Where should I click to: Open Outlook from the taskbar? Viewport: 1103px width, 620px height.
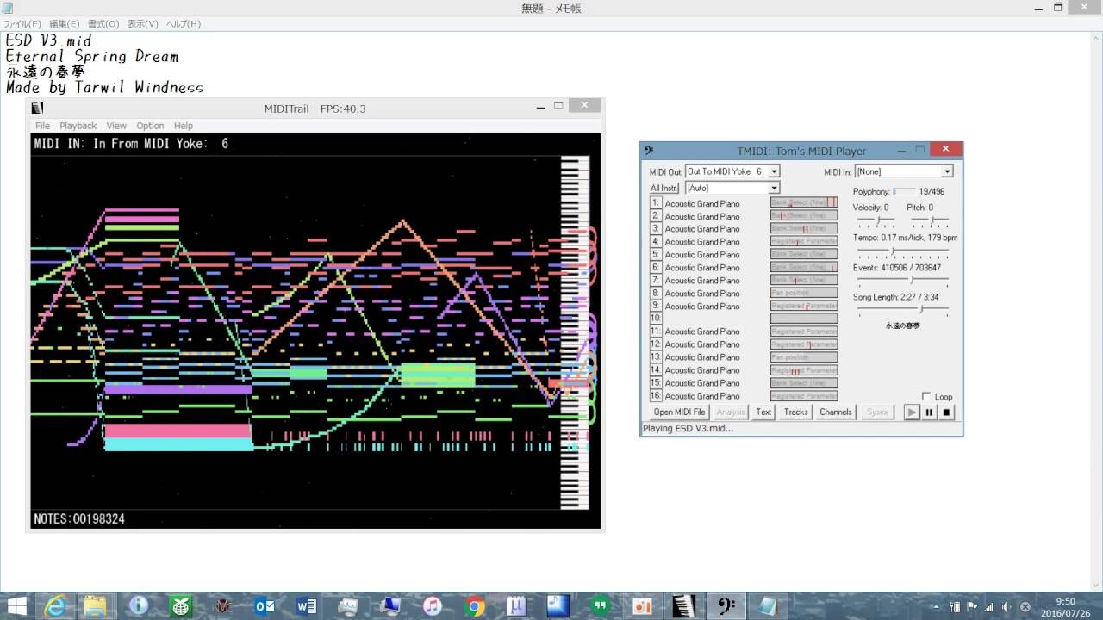[265, 606]
